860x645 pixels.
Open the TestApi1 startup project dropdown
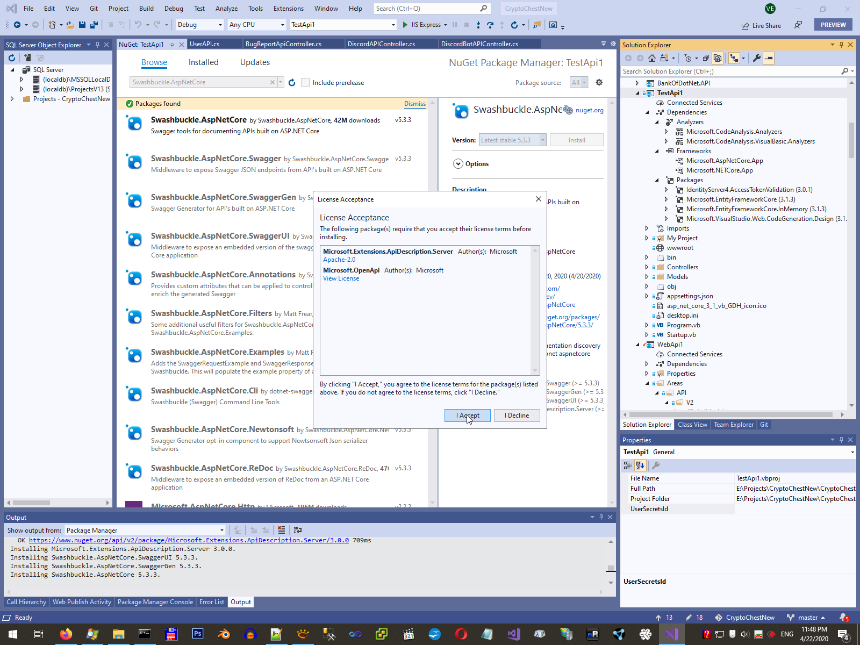[x=343, y=25]
